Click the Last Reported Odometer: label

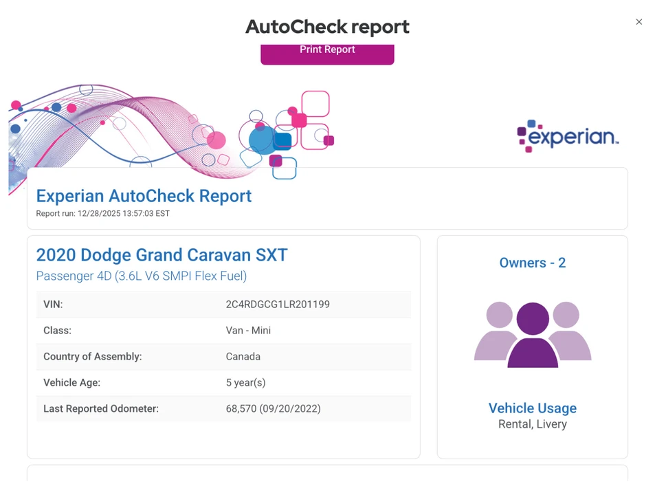click(101, 408)
